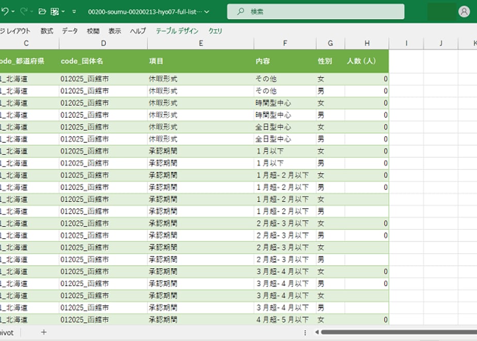Select the 4月超-5月以下 cell
The height and width of the screenshot is (341, 477).
coord(285,320)
